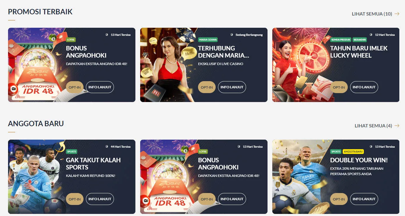Opt in to Bonus Angpaohoki in Promosi Terbaik

(x=75, y=87)
